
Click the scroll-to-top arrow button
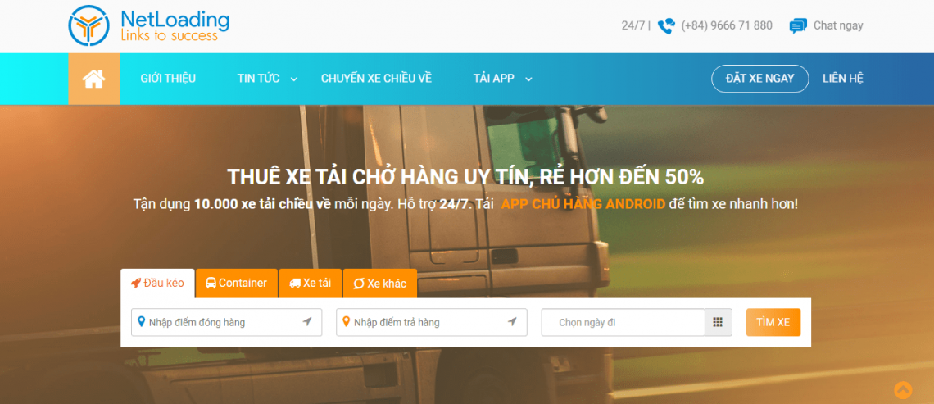pos(903,390)
